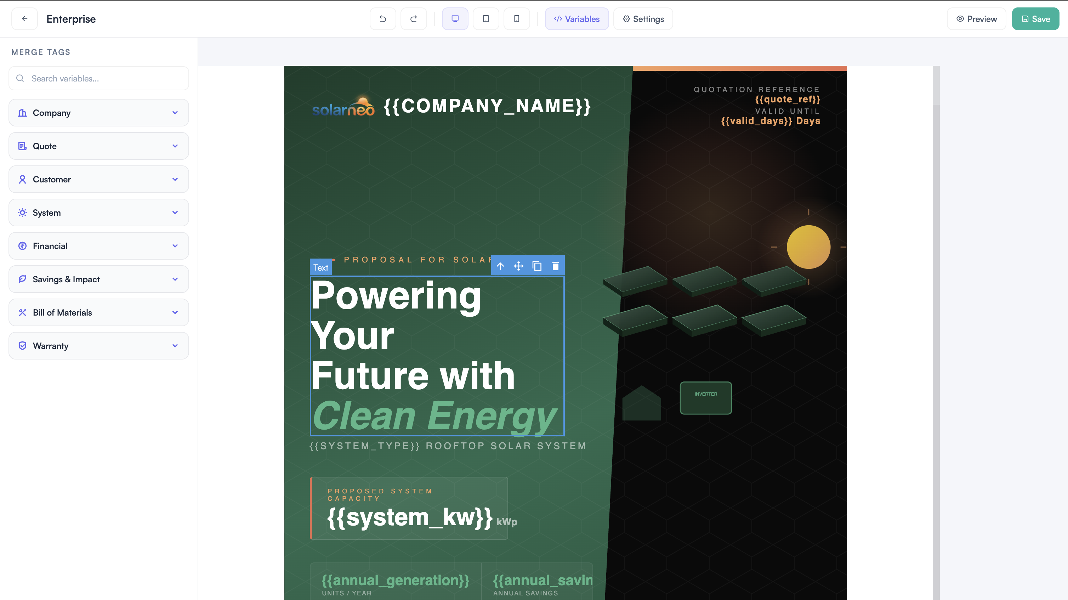Switch to tablet view
Image resolution: width=1068 pixels, height=600 pixels.
click(x=486, y=19)
